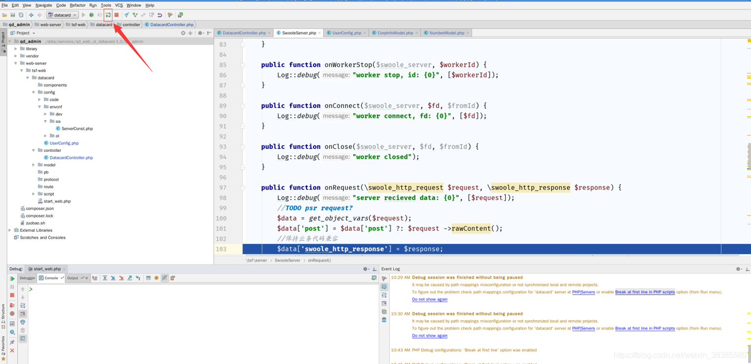Click the PHP|Servers link in the 10:29 AM event
Screen dimensions: 751x364
pyautogui.click(x=583, y=292)
